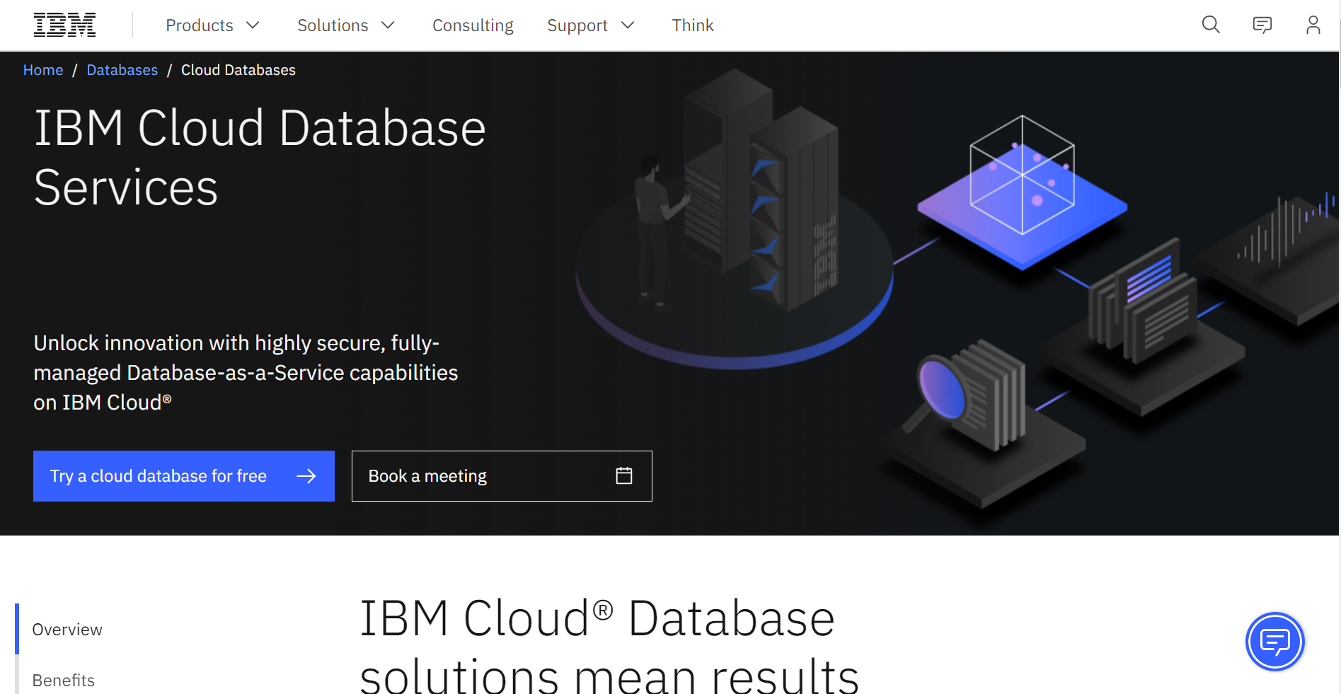1341x694 pixels.
Task: Click the calendar icon on Book a meeting
Action: 623,475
